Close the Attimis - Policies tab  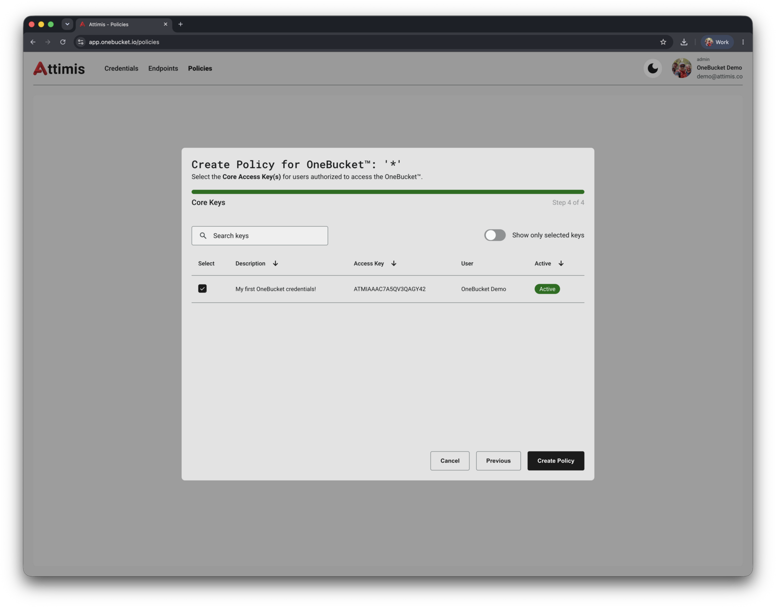165,24
